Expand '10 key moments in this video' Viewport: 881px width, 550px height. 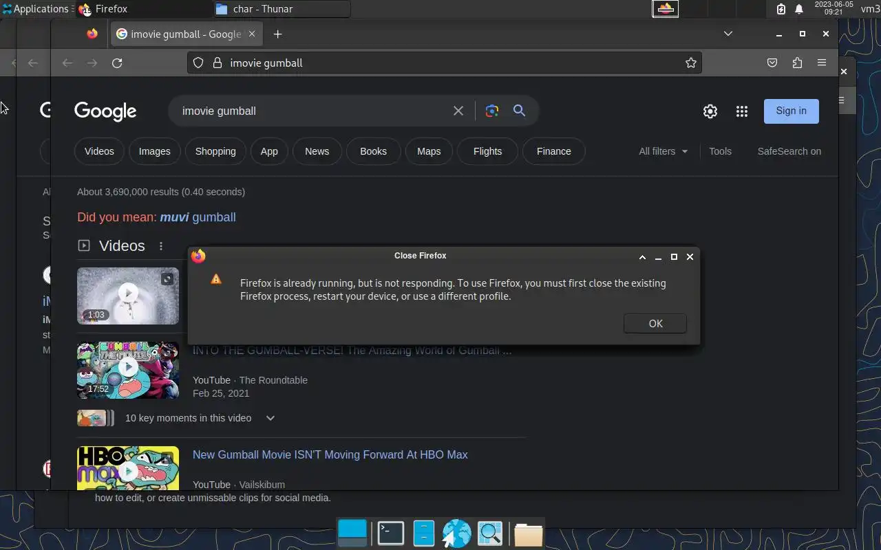tap(200, 418)
